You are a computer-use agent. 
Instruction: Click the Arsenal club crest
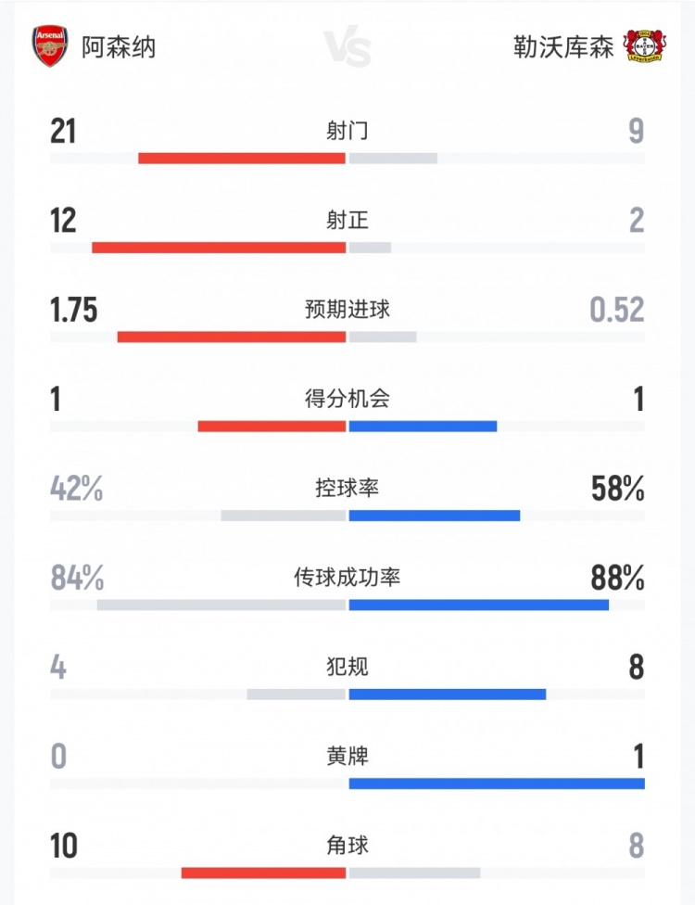tap(51, 46)
